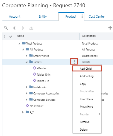Select the P_T tree row name
The width and height of the screenshot is (113, 136).
32,112
